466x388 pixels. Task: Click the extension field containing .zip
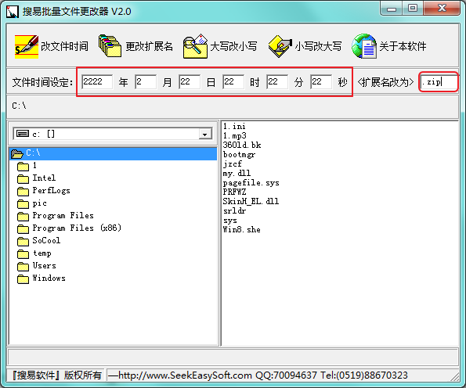(x=439, y=82)
